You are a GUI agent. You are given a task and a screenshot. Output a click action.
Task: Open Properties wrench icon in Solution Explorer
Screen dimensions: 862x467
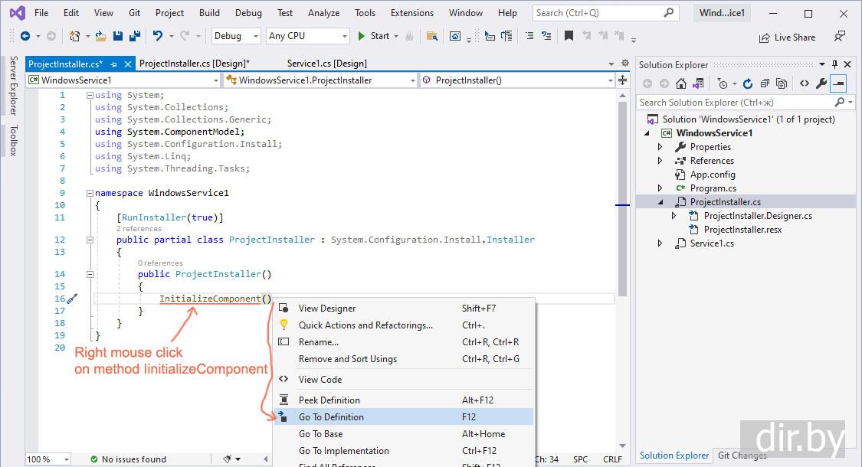pyautogui.click(x=821, y=83)
